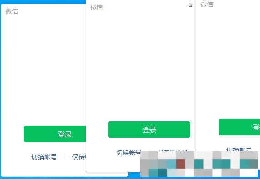Screen dimensions: 260x179
Task: Select 切换帐号 in the middle WeChat window
Action: pos(128,153)
